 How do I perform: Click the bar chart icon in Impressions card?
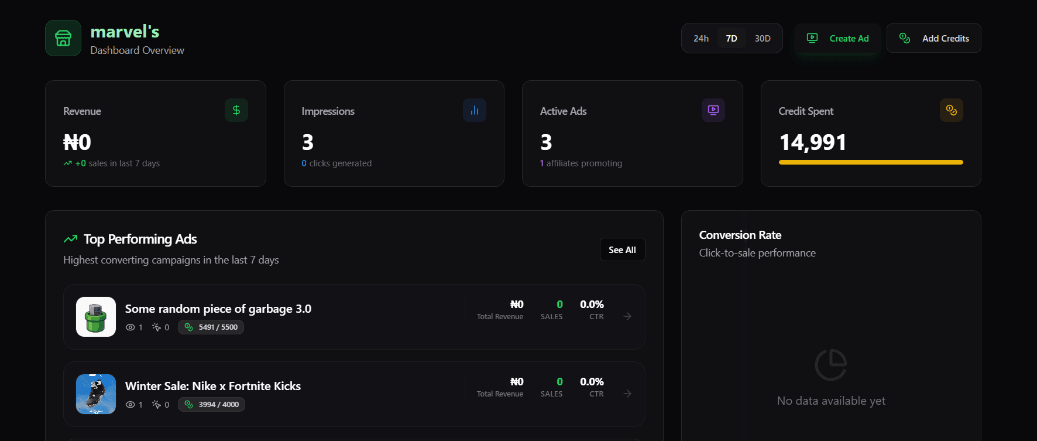coord(475,110)
